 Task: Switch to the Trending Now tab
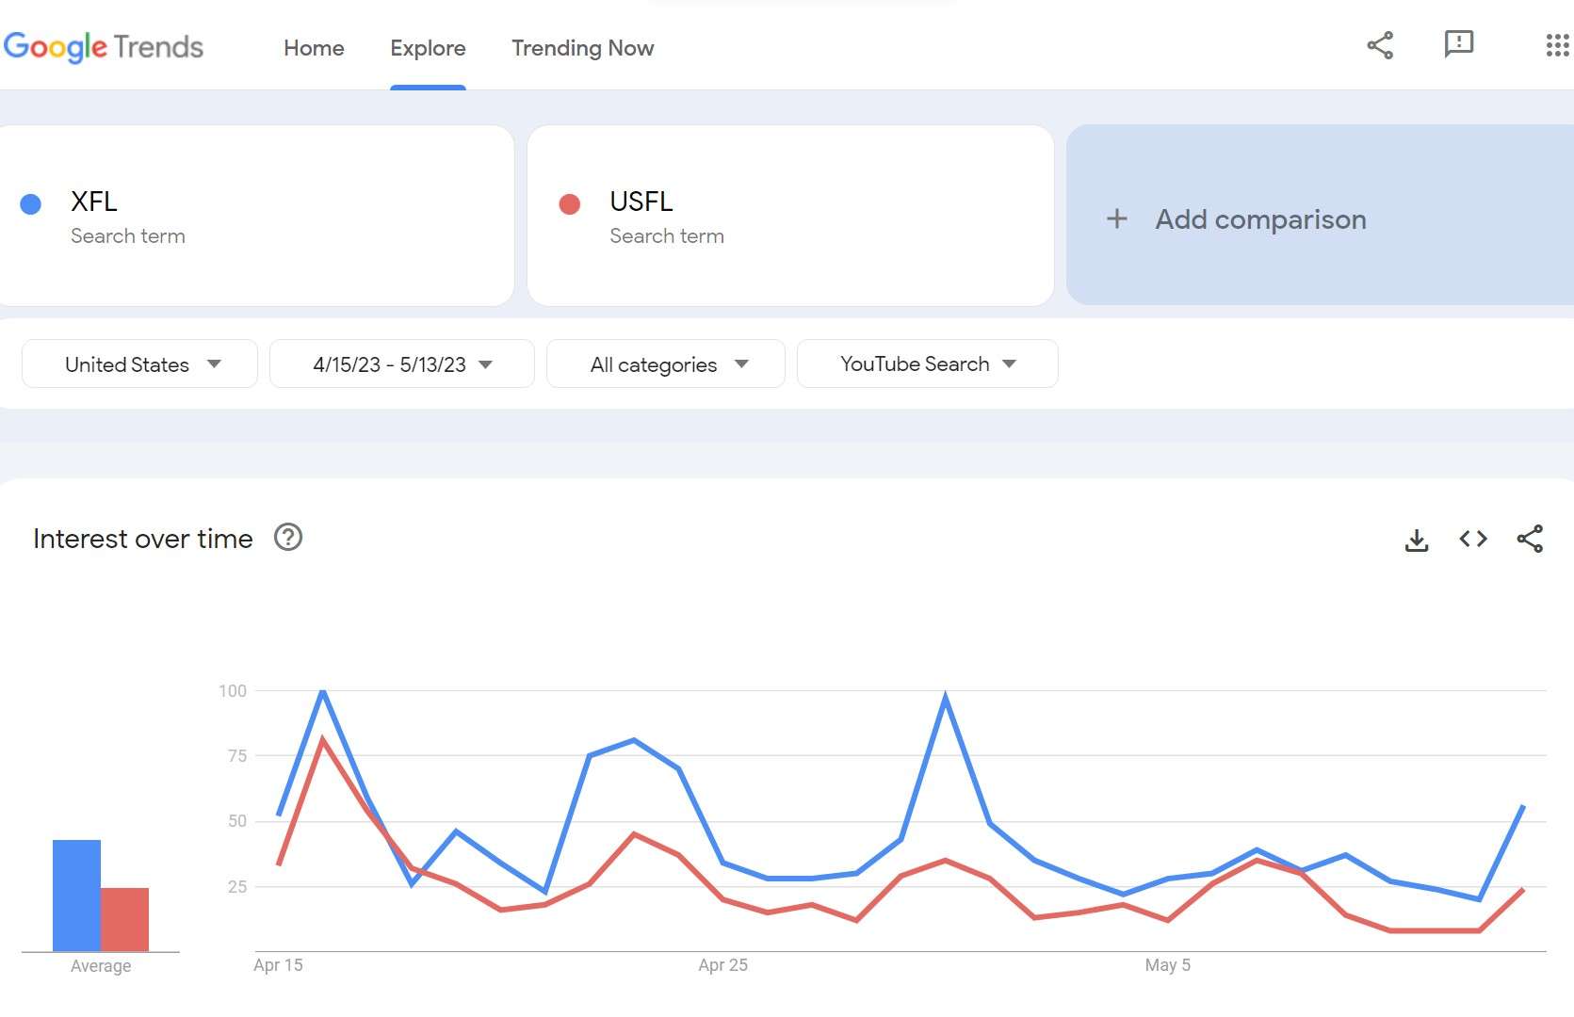(582, 48)
